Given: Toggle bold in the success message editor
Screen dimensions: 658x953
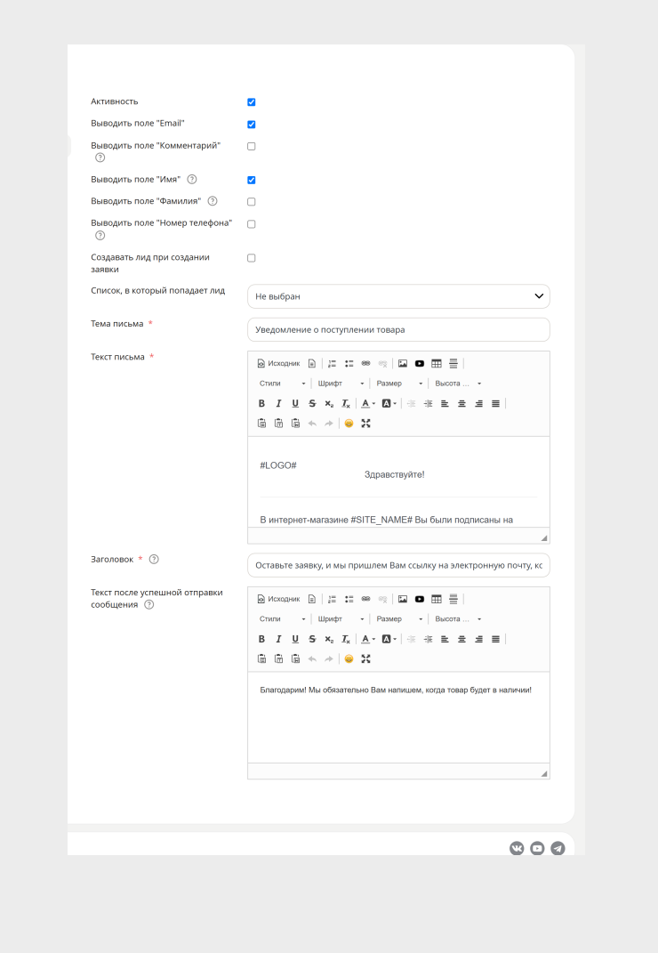Looking at the screenshot, I should (x=261, y=639).
